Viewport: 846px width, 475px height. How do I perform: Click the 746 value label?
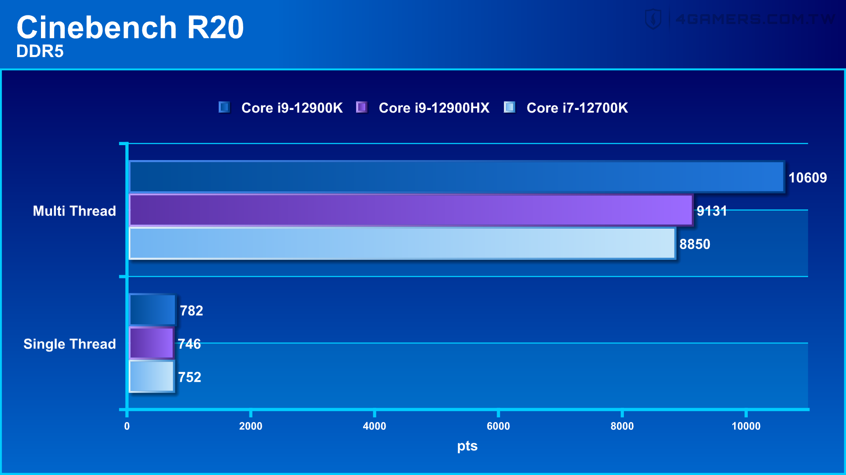tap(189, 344)
